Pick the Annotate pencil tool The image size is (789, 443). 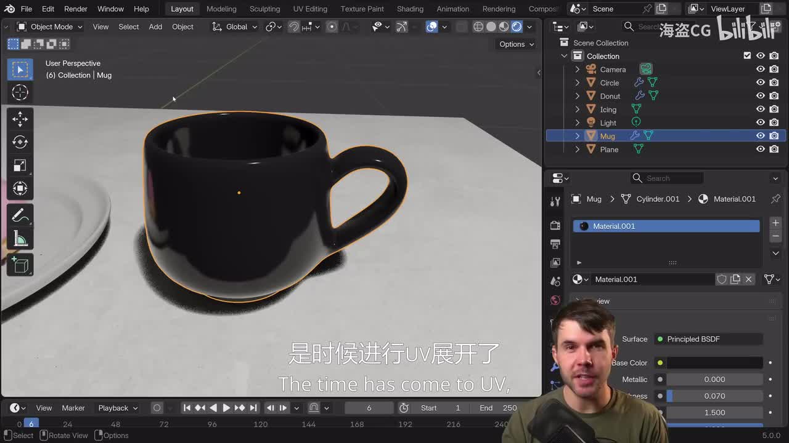[20, 215]
